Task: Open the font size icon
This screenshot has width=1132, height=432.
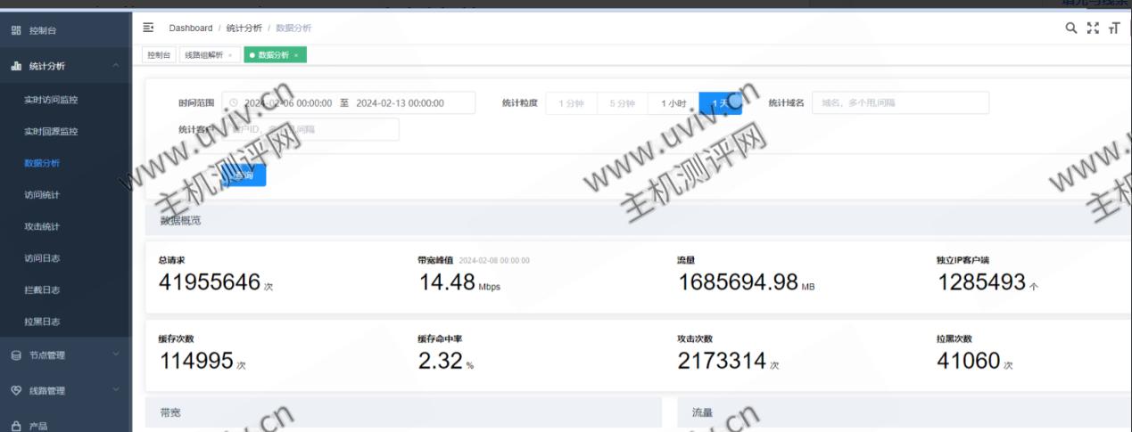Action: coord(1113,29)
